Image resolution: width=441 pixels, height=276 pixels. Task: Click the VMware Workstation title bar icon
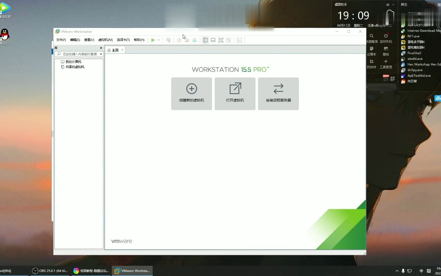click(57, 31)
